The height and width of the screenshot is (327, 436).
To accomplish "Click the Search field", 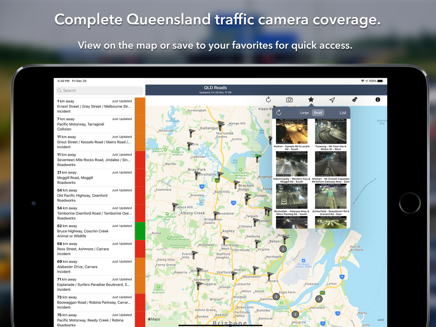I will point(99,91).
